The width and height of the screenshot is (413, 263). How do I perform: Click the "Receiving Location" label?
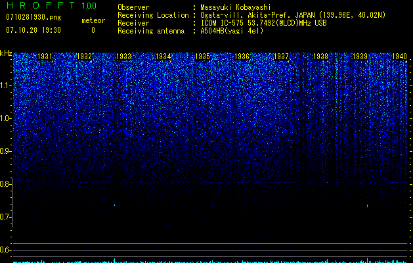tap(153, 15)
